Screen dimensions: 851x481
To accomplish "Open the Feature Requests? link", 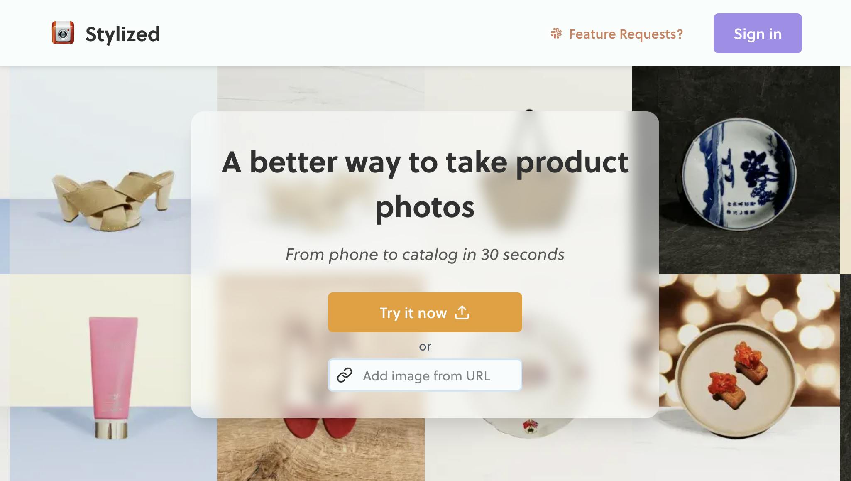I will pyautogui.click(x=626, y=34).
